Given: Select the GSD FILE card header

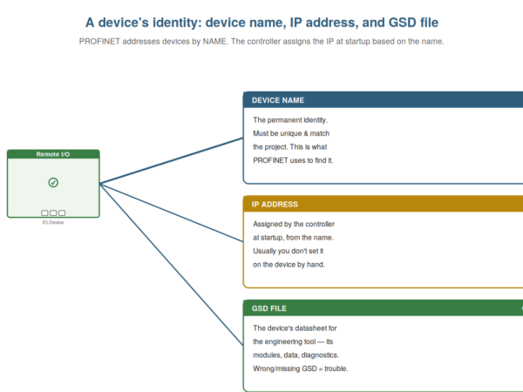Looking at the screenshot, I should click(x=383, y=308).
